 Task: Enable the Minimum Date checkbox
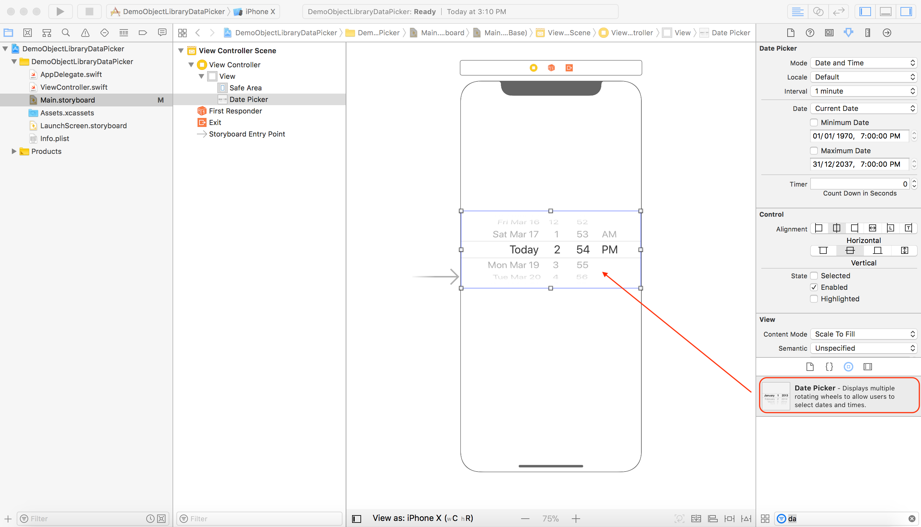(x=814, y=122)
